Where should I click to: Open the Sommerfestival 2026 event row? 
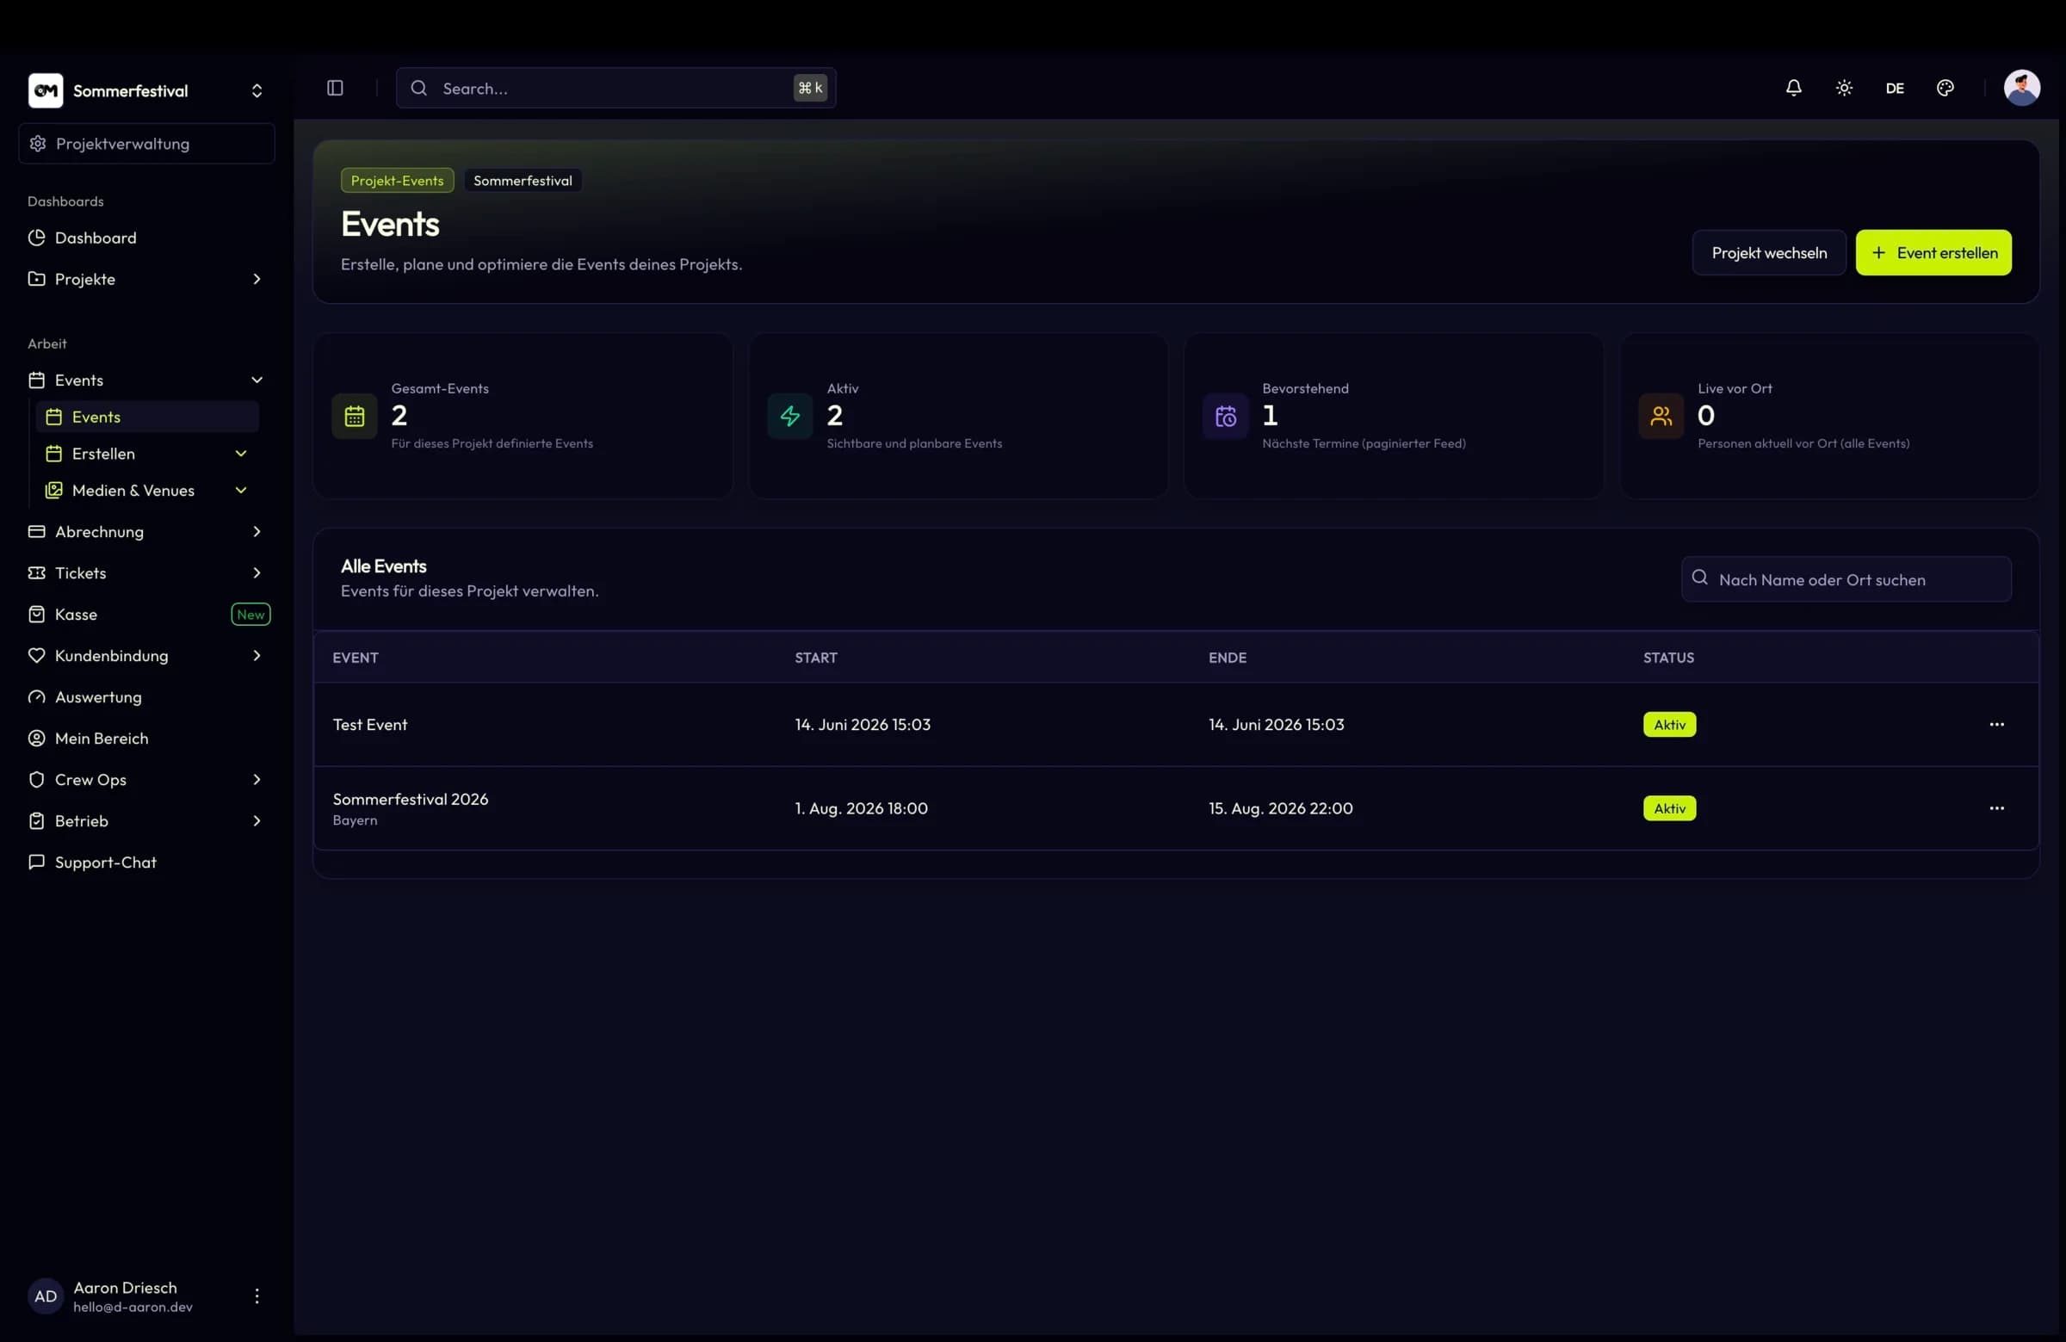tap(1175, 808)
